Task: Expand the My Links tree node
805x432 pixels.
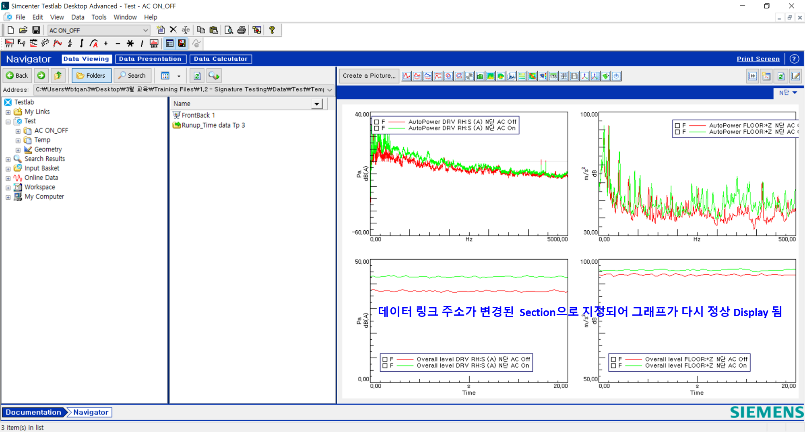Action: (x=8, y=112)
